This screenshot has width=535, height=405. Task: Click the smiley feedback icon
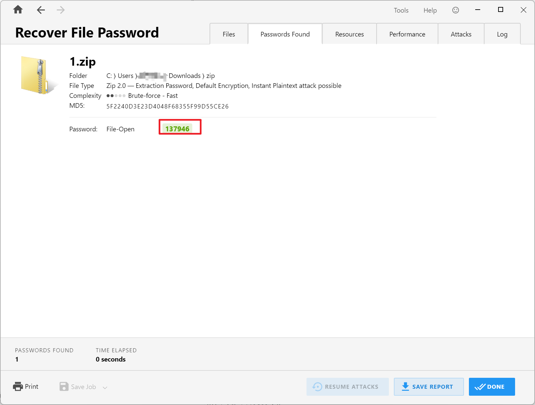(456, 10)
